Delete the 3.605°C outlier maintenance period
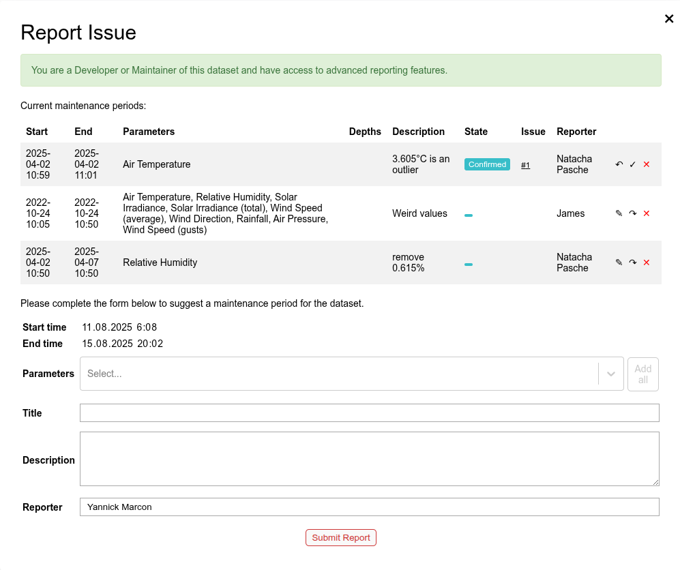The height and width of the screenshot is (570, 680). (647, 164)
